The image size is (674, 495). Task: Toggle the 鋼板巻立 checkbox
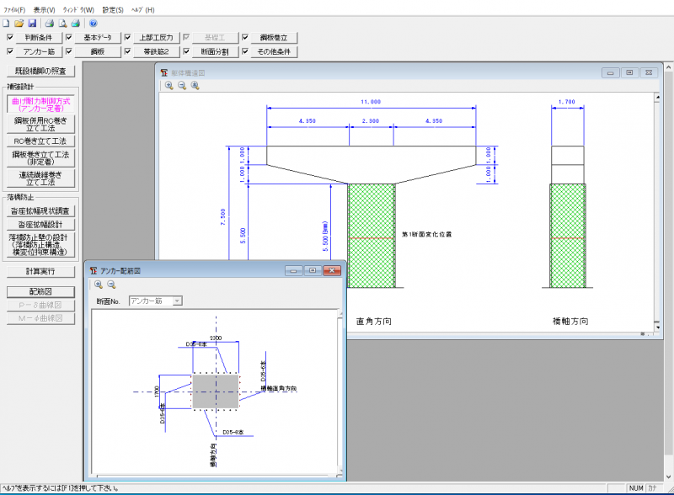tap(245, 37)
